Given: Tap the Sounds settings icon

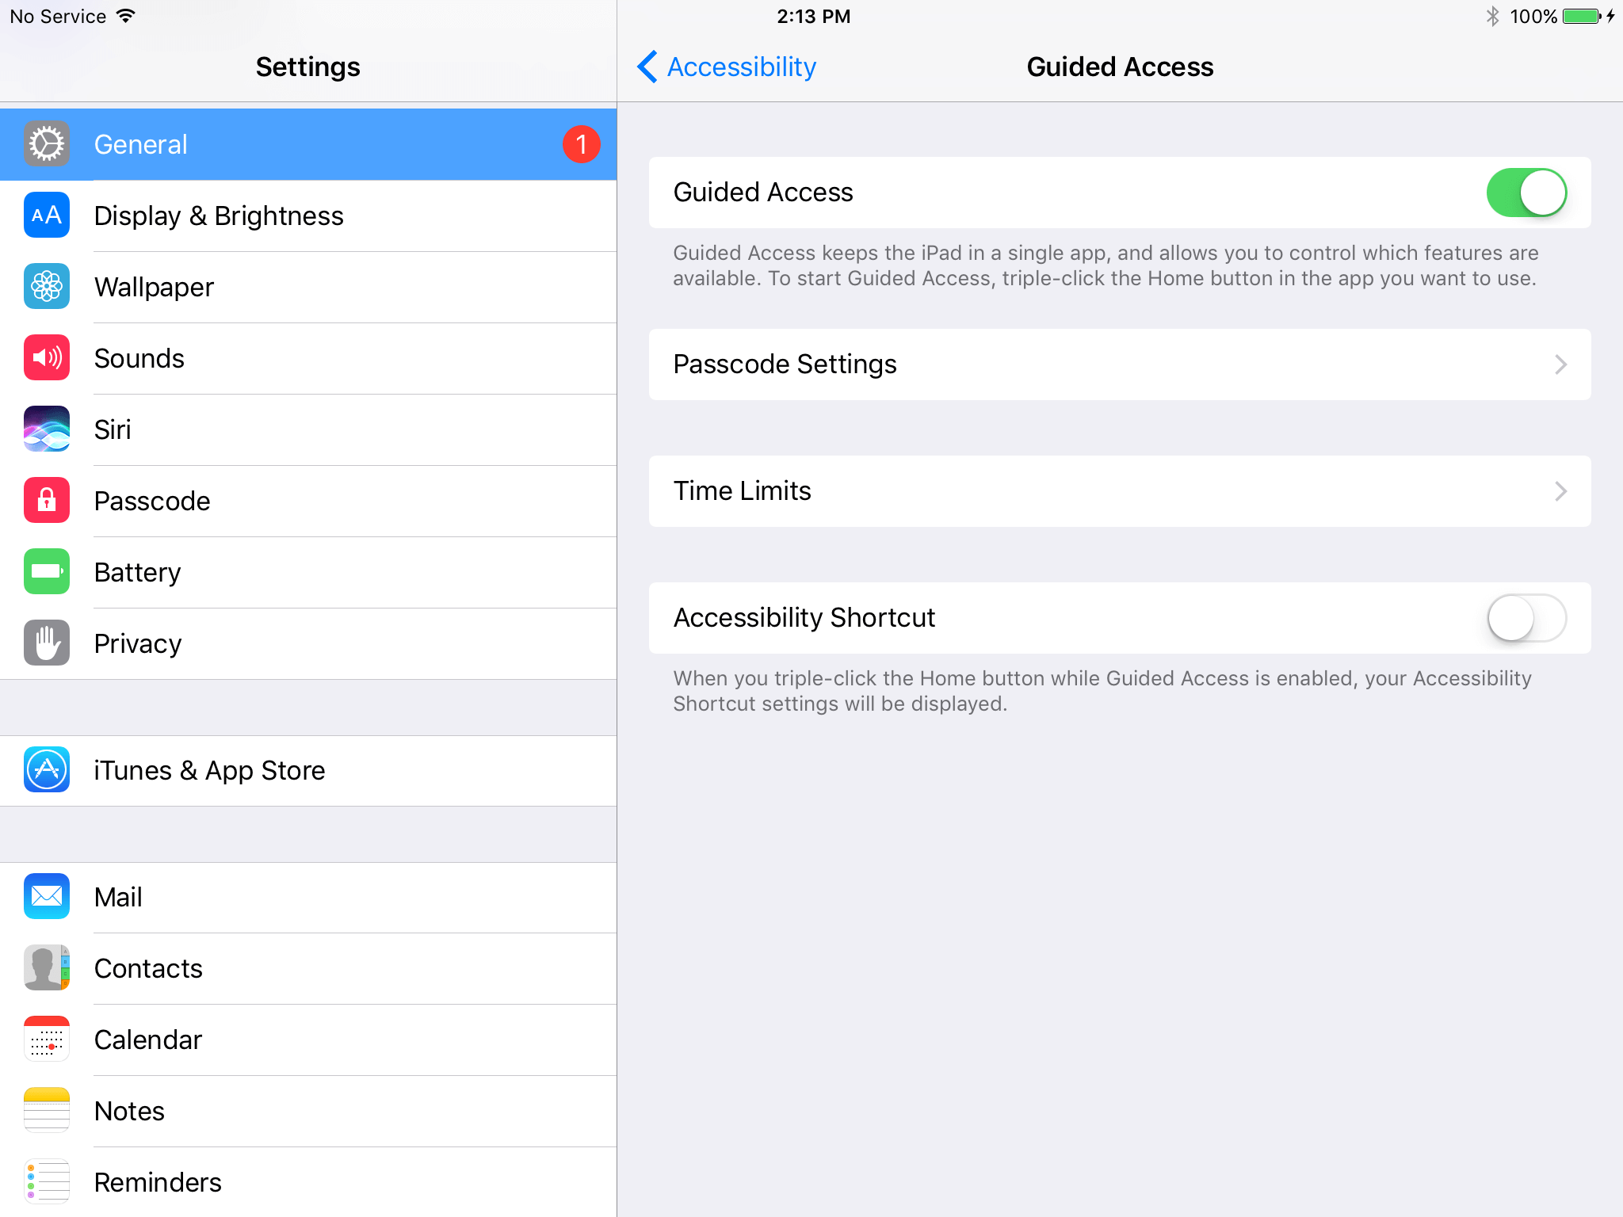Looking at the screenshot, I should (x=44, y=358).
